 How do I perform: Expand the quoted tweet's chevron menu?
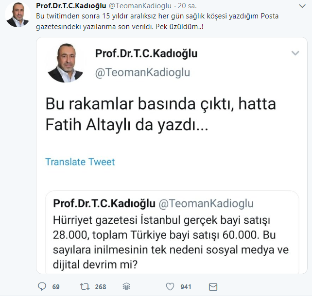(295, 53)
